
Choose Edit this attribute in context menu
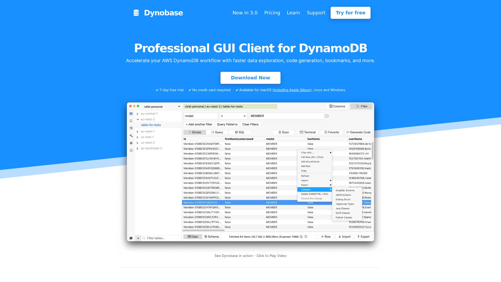click(315, 162)
